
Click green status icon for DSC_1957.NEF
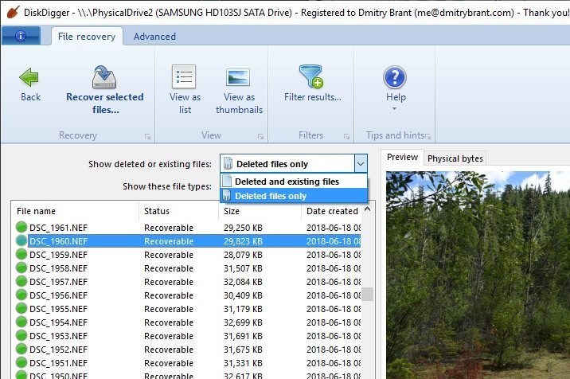(21, 282)
